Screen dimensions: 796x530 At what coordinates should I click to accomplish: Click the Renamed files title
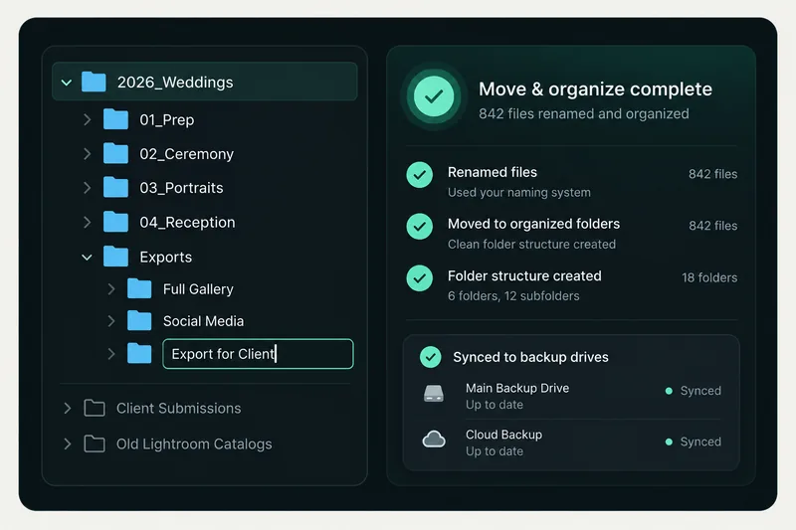point(492,172)
